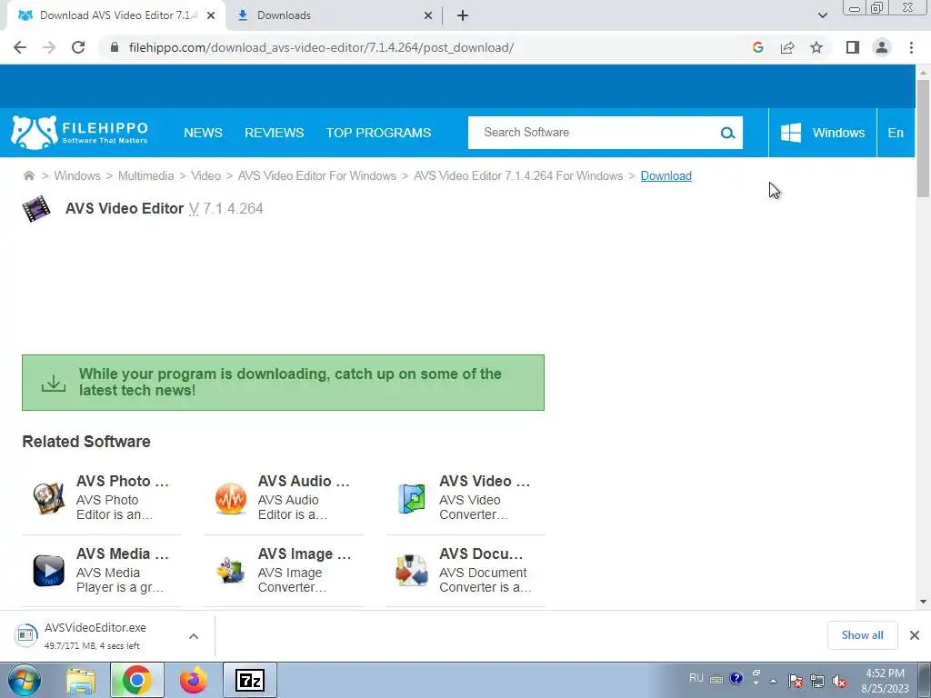The width and height of the screenshot is (931, 698).
Task: Open the Chrome profile avatar
Action: tap(882, 47)
